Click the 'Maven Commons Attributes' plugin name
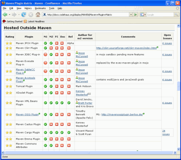Viewport: 181px width, 160px height. pyautogui.click(x=26, y=145)
